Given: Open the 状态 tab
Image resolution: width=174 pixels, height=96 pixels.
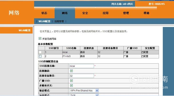Looking at the screenshot, I should tap(44, 13).
